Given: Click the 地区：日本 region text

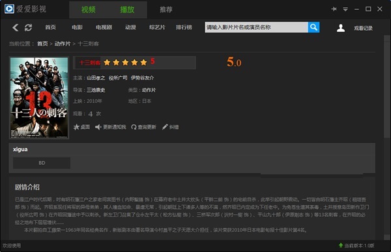Looking at the screenshot, I should tap(139, 101).
